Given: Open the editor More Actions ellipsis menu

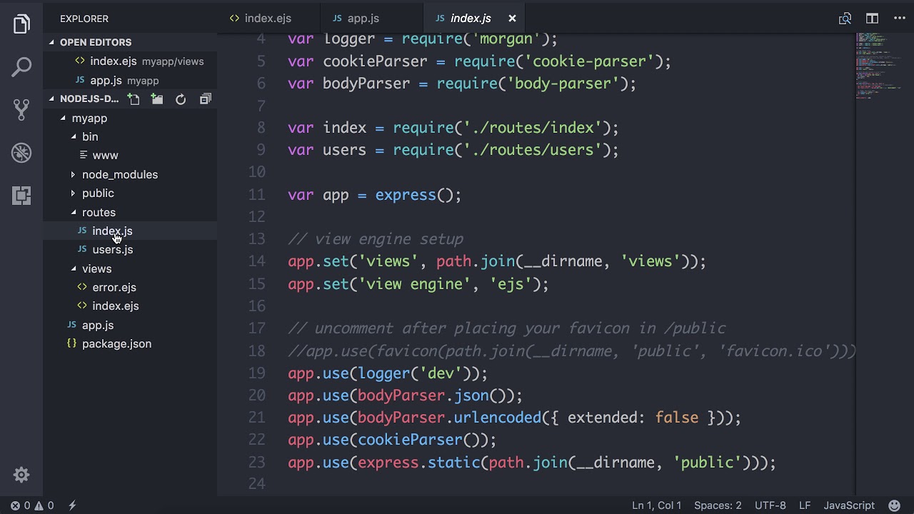Looking at the screenshot, I should 899,19.
